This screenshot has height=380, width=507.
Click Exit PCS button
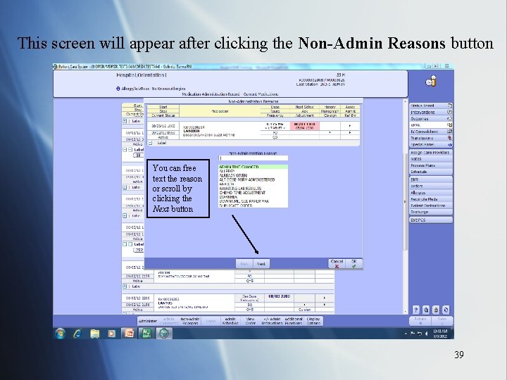point(431,220)
